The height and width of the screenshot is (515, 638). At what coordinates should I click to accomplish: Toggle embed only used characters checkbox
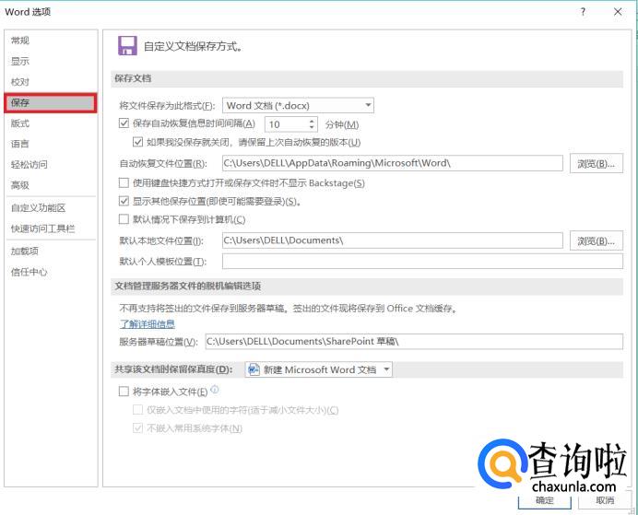tap(137, 409)
